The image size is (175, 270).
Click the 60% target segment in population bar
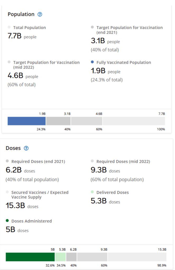[87, 121]
